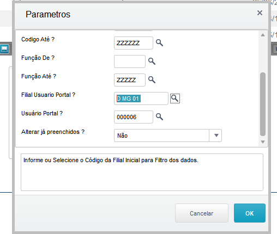Open lookup search for Codigo Até

159,43
